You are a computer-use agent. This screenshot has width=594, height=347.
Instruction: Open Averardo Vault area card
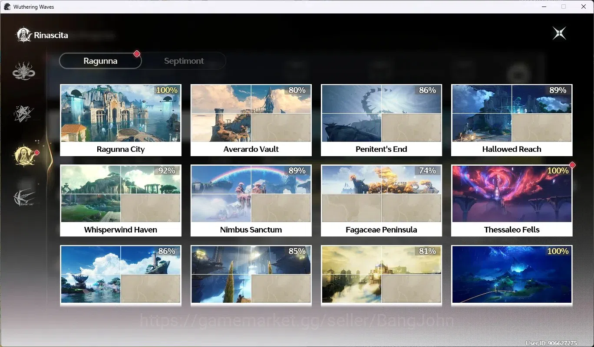tap(251, 120)
